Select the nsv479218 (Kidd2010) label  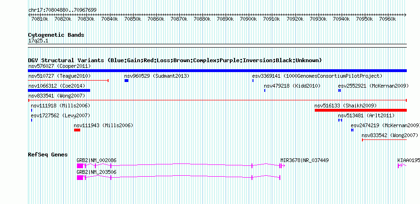[292, 86]
